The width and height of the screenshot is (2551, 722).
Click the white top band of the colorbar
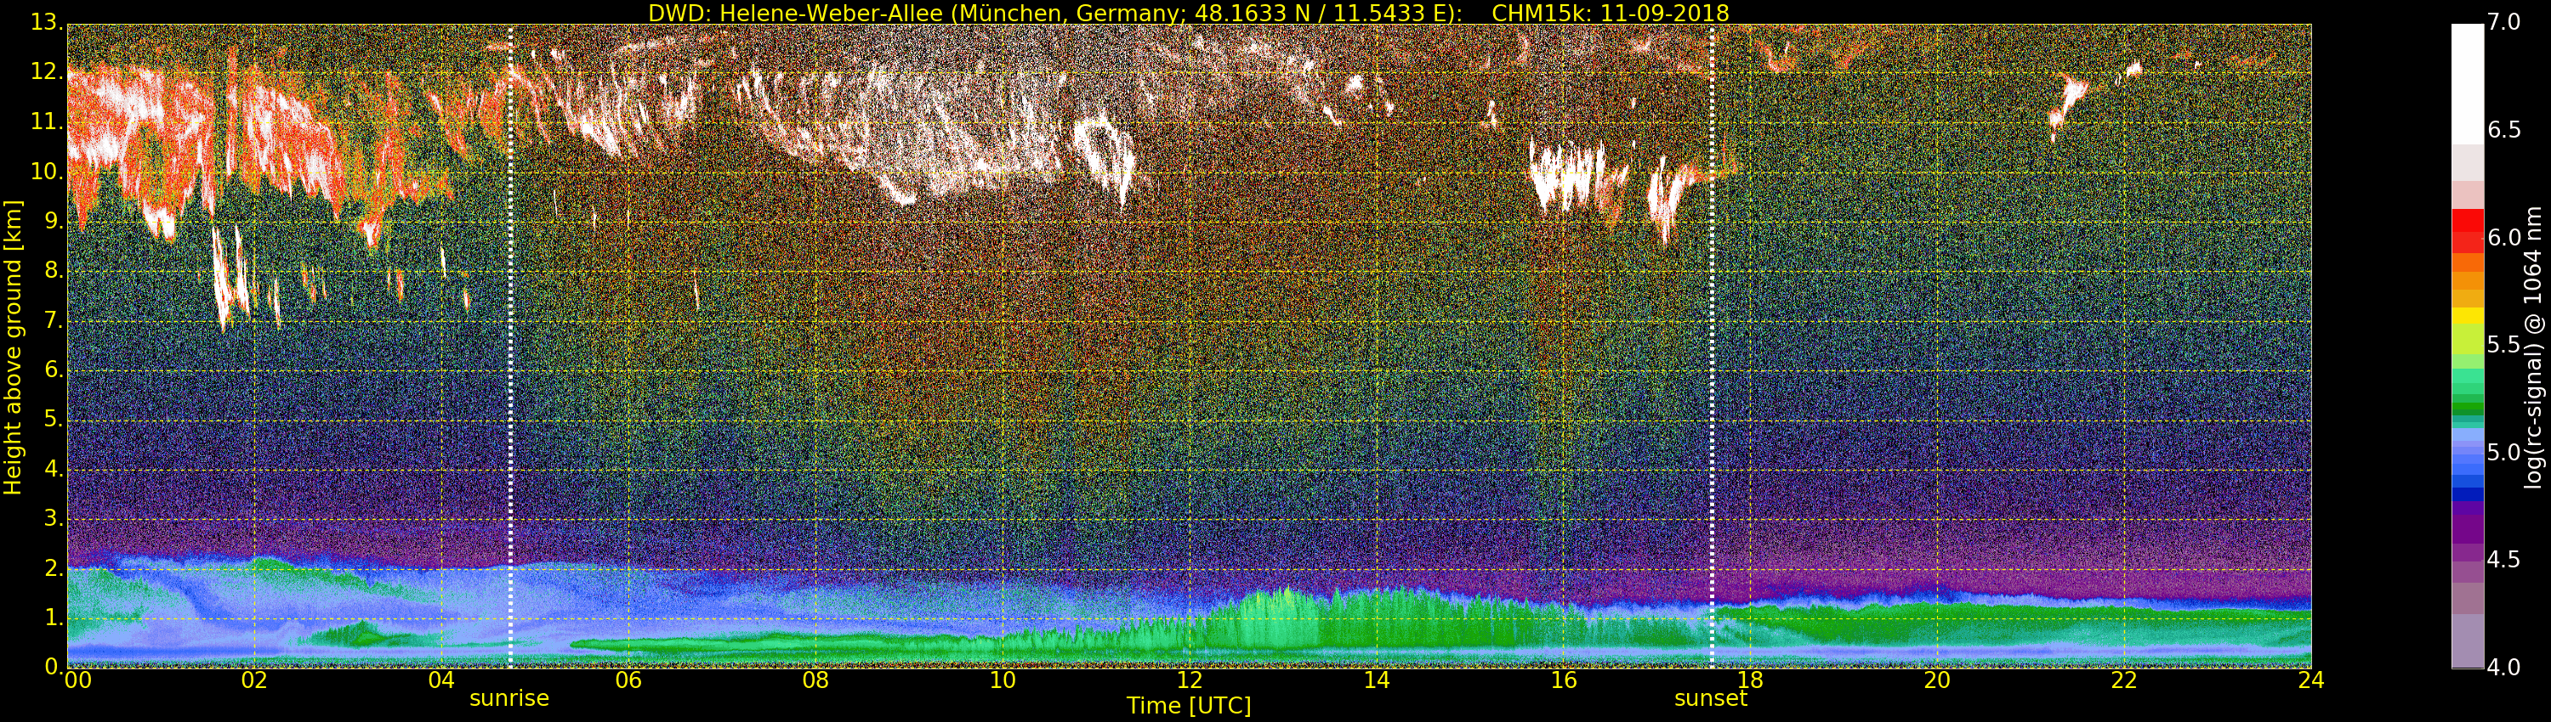click(x=2467, y=84)
